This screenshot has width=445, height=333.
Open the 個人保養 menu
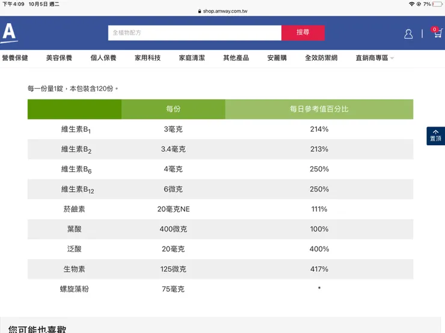point(103,58)
